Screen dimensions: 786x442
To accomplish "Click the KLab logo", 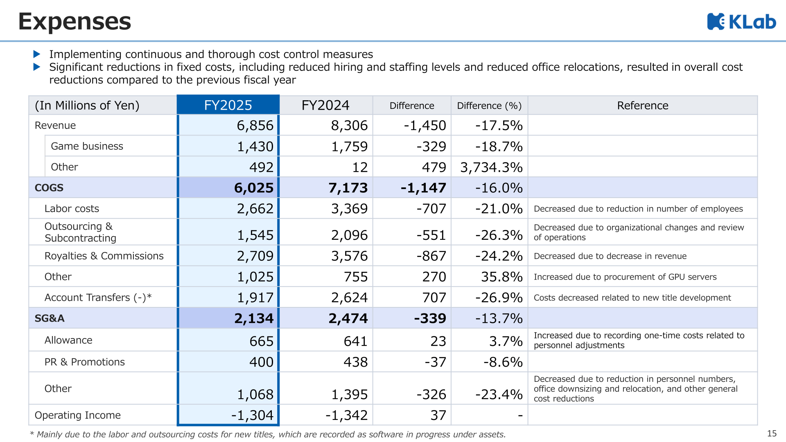I will click(741, 22).
